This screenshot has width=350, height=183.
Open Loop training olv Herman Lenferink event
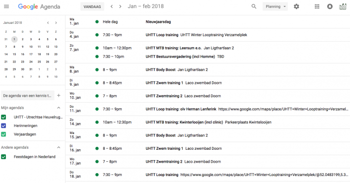[x=181, y=109]
